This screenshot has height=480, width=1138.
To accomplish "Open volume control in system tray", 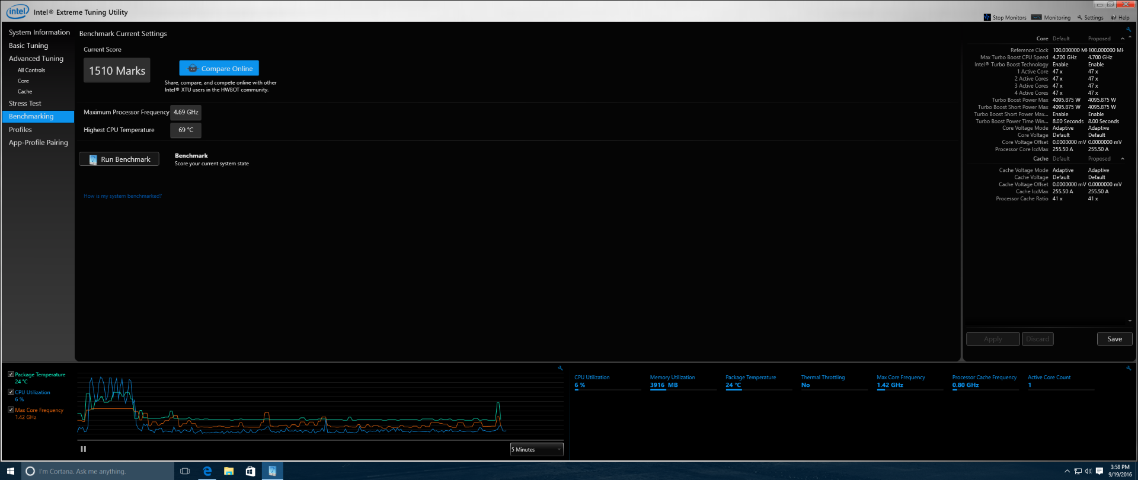I will [x=1088, y=472].
